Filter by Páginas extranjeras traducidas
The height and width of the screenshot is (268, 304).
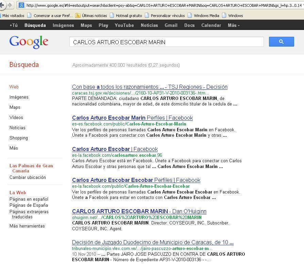(29, 214)
